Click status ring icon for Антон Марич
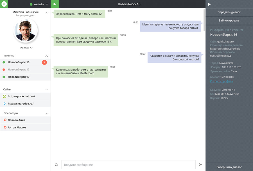The image size is (253, 171). (5, 127)
